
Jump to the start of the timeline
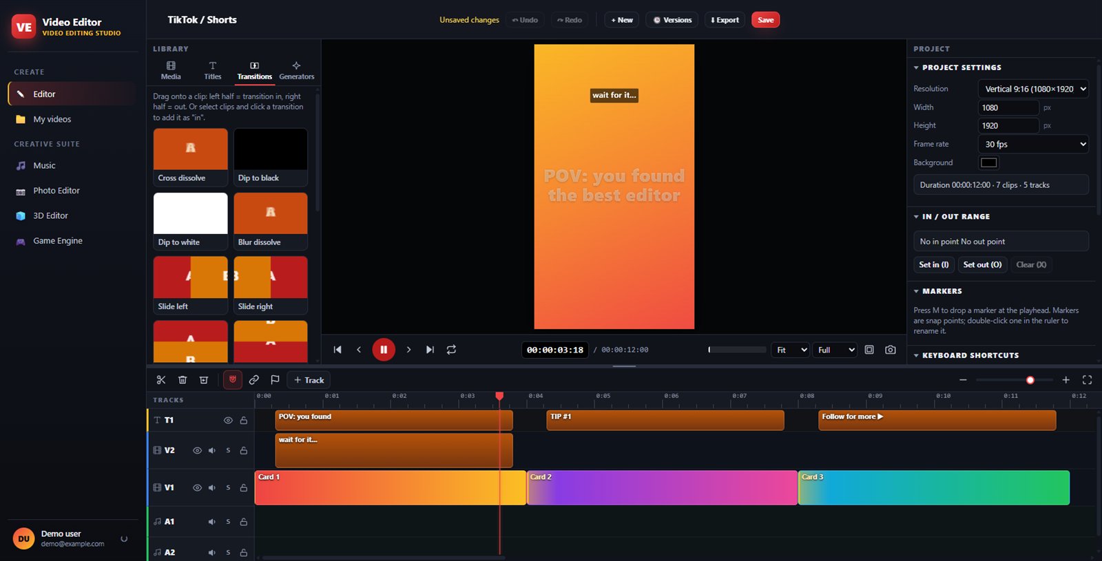click(337, 350)
